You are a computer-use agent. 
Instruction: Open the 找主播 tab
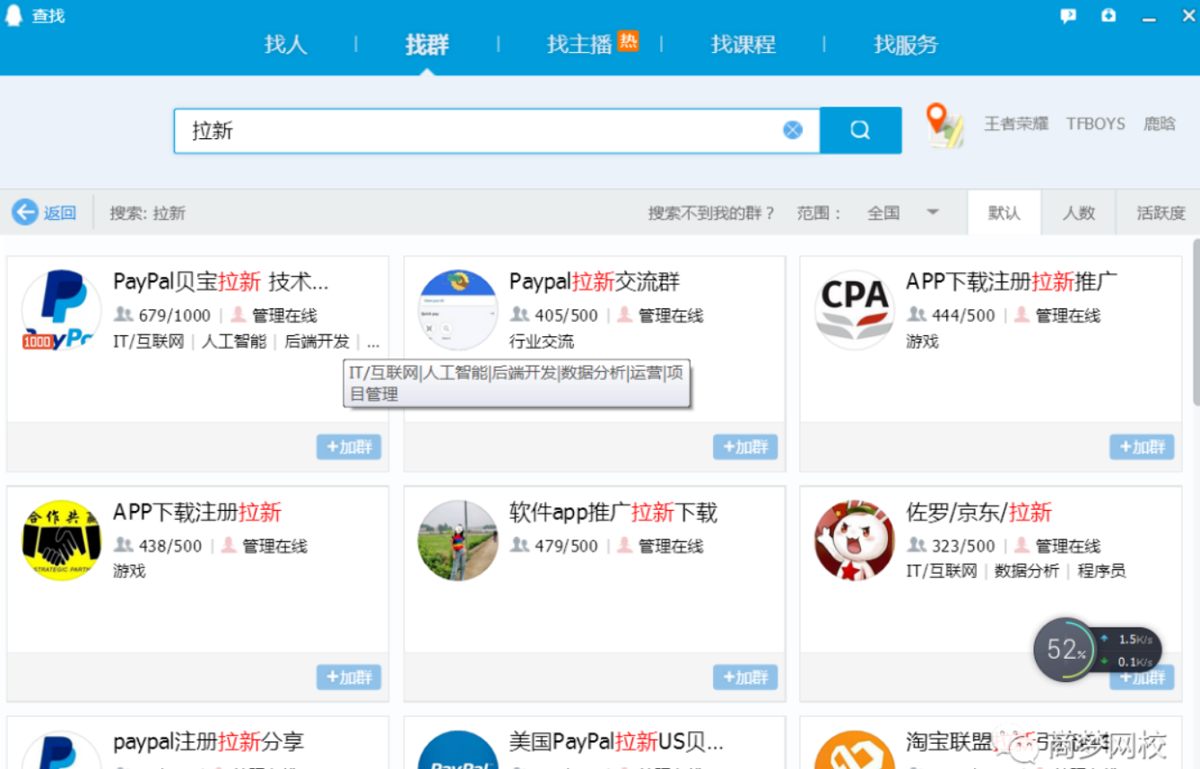579,44
